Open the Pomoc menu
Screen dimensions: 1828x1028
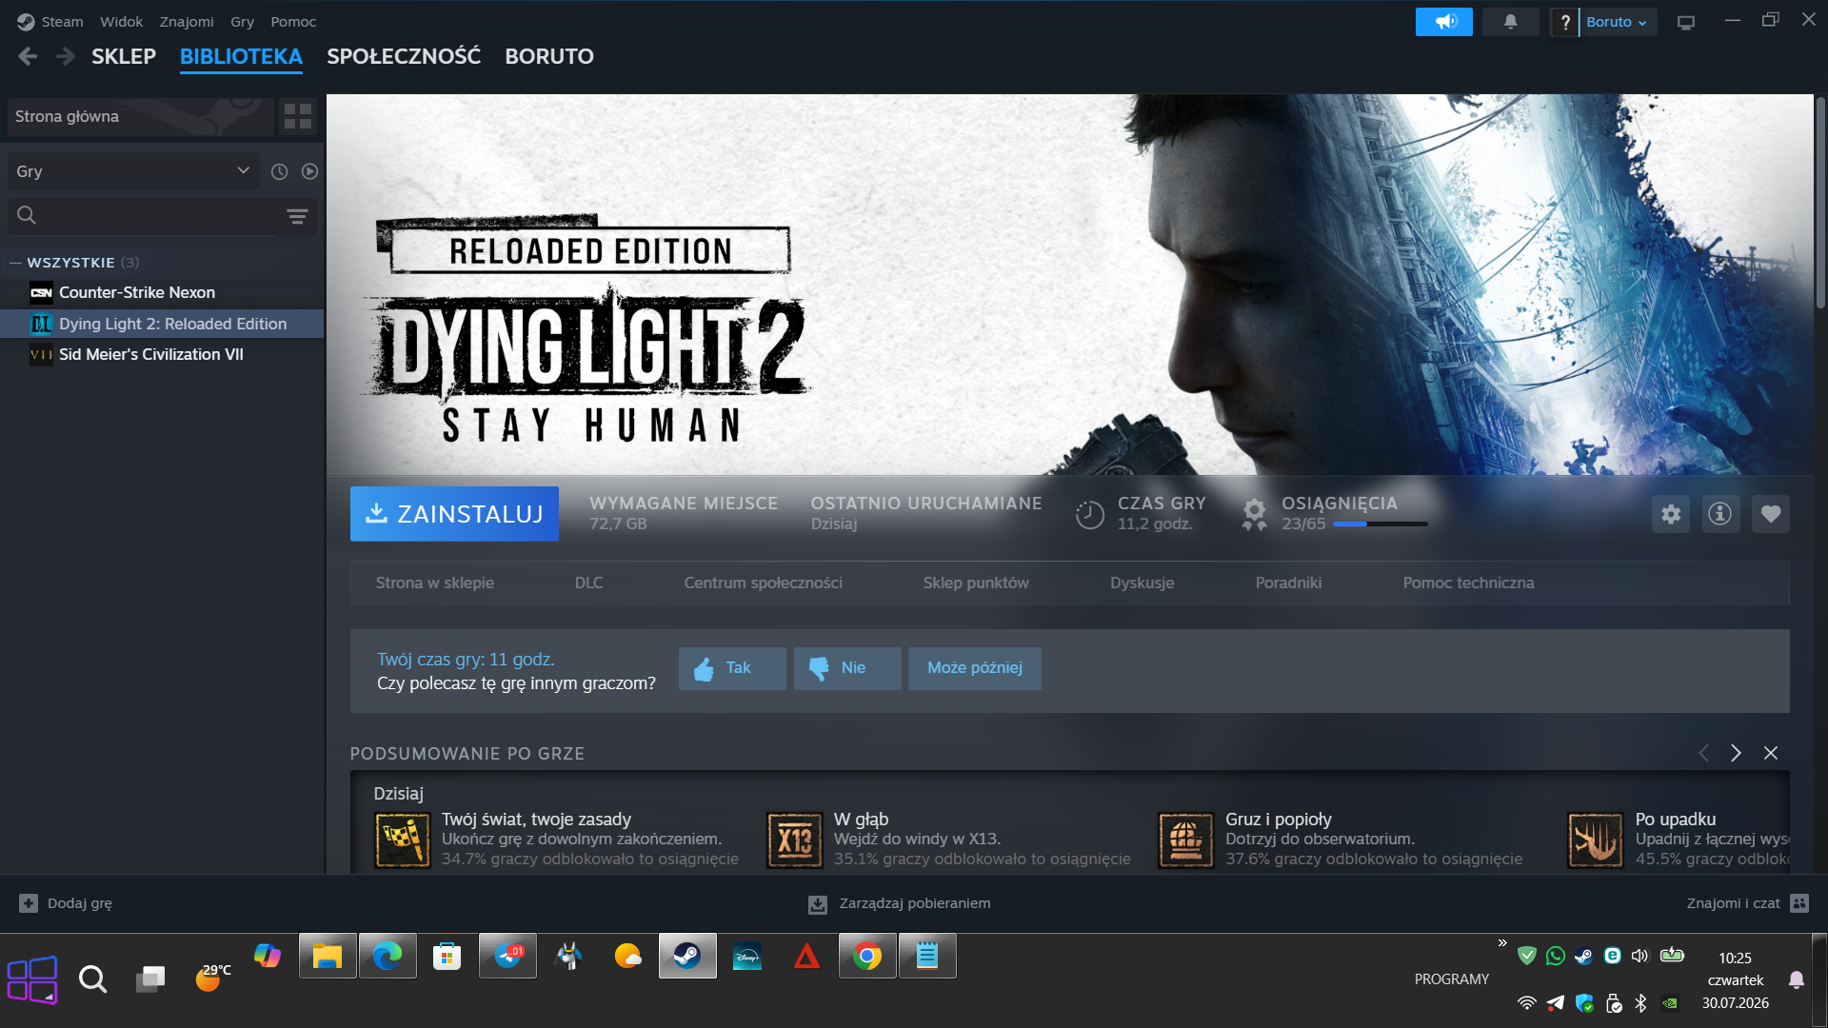coord(293,21)
